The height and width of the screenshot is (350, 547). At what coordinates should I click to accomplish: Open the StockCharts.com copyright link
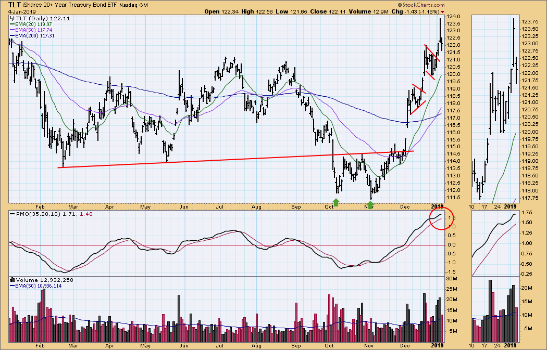(x=421, y=5)
